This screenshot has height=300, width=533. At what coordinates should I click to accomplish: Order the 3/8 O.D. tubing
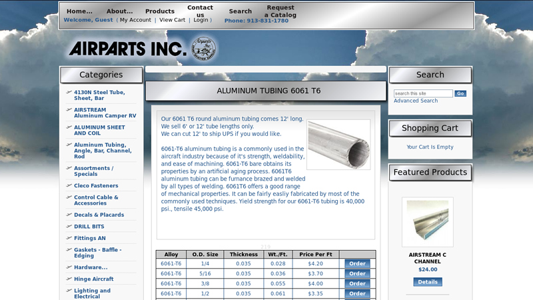[x=357, y=283]
